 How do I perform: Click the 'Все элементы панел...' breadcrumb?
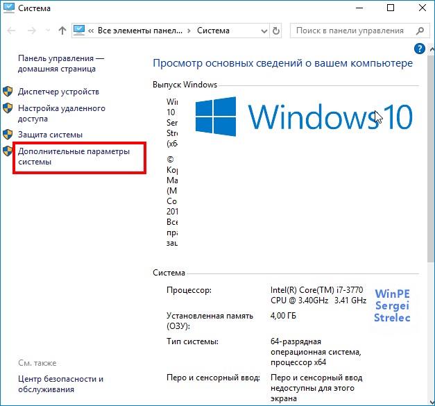click(140, 31)
